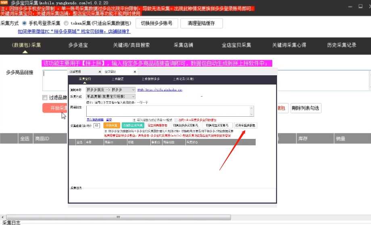Click the 全选 header in inner table
The width and height of the screenshot is (371, 225).
click(x=79, y=142)
